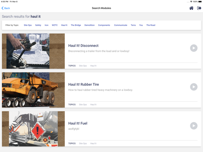
Task: Filter results by The Road topic
Action: click(x=151, y=25)
